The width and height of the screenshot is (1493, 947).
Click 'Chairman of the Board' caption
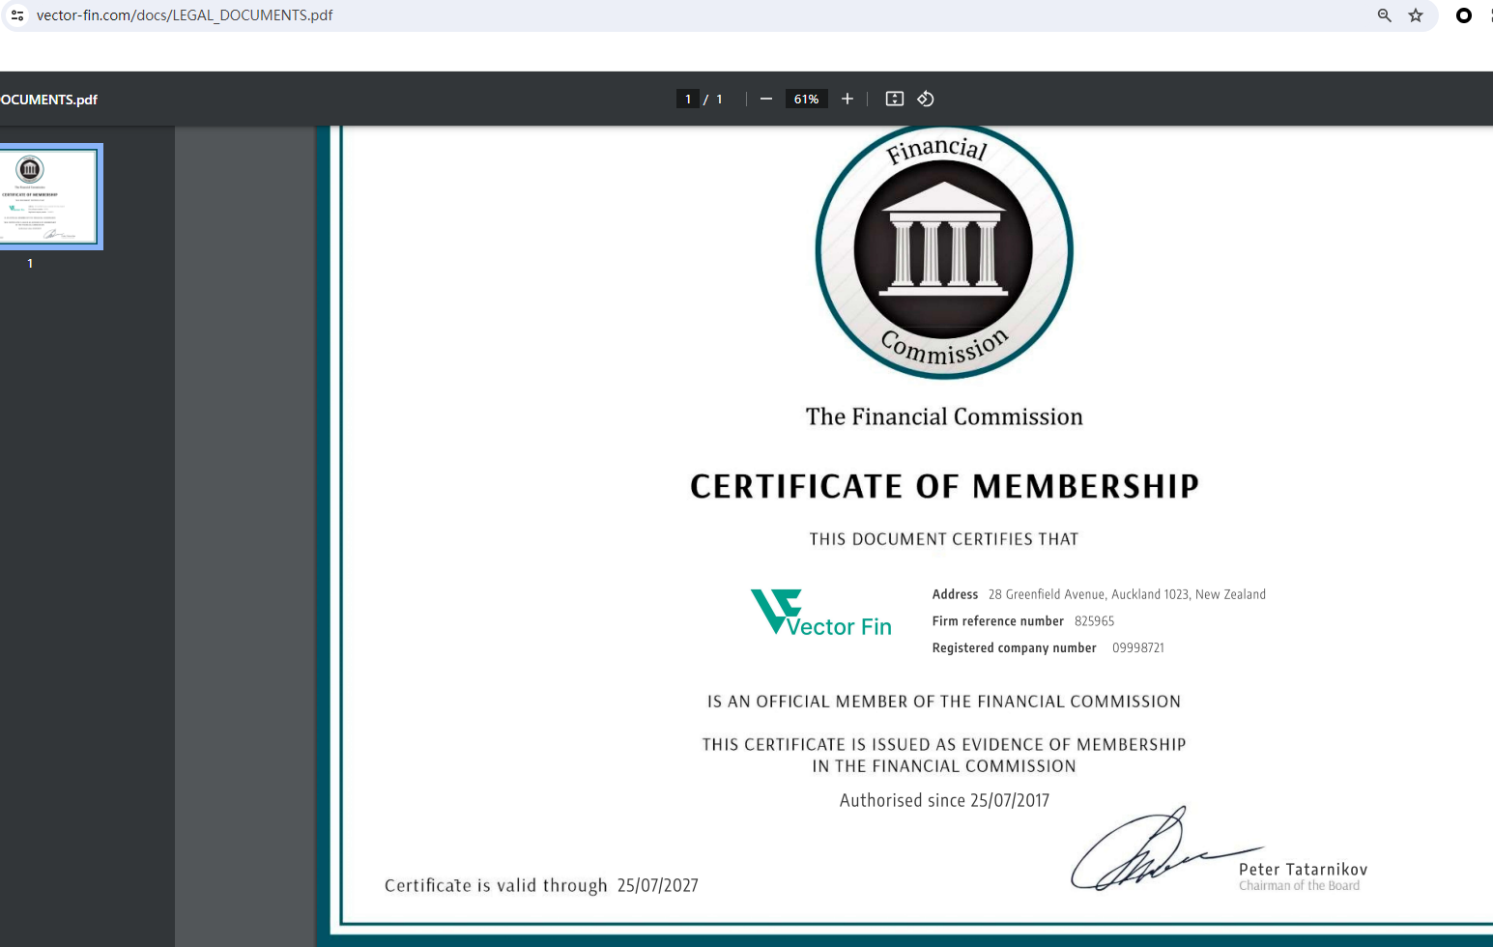click(1300, 886)
